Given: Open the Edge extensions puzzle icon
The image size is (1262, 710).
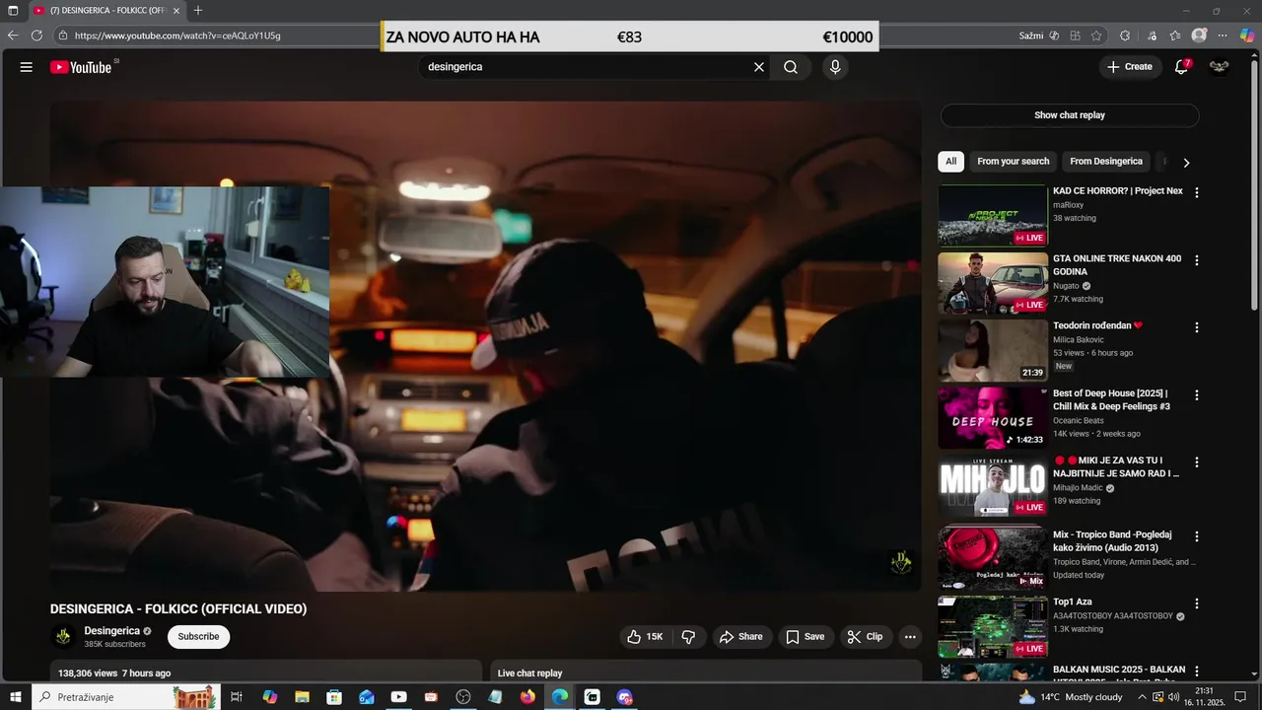Looking at the screenshot, I should coord(1125,35).
